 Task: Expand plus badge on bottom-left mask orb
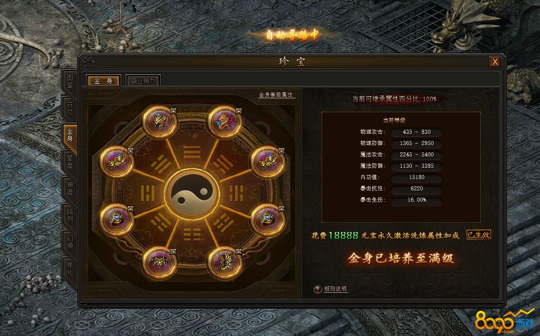173,252
